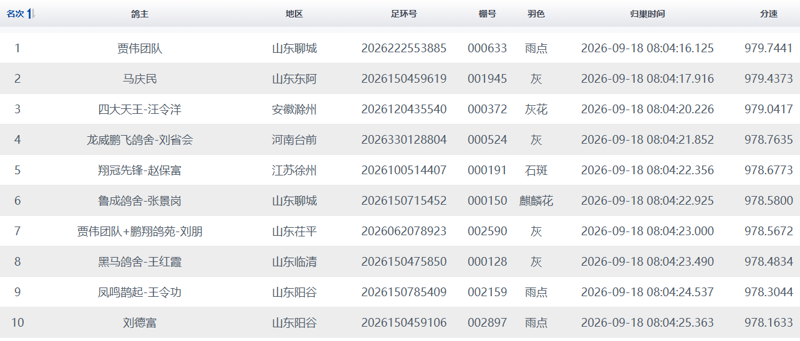This screenshot has width=800, height=341.
Task: Click 翔冠先锋-赵保富 row entry
Action: tap(140, 170)
